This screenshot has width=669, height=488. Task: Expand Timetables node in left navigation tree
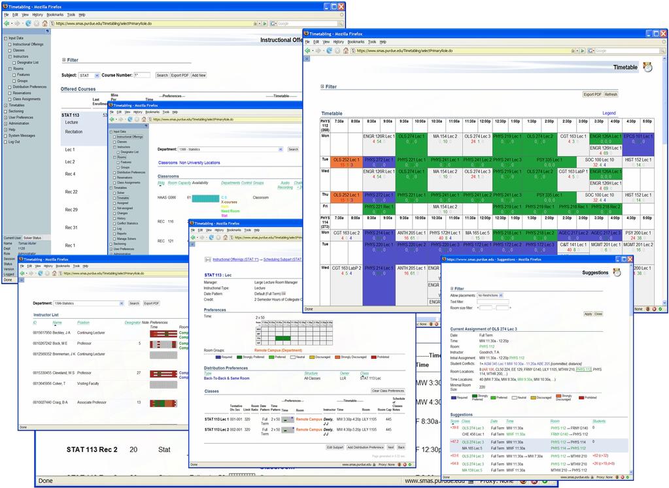5,105
